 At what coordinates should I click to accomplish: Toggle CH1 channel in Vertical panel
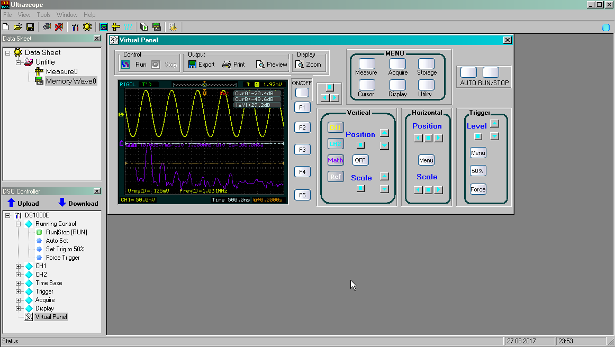tap(336, 127)
